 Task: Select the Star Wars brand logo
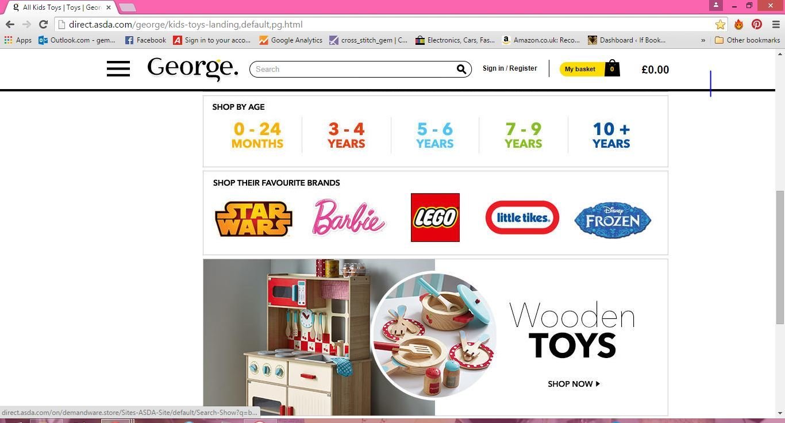[253, 218]
